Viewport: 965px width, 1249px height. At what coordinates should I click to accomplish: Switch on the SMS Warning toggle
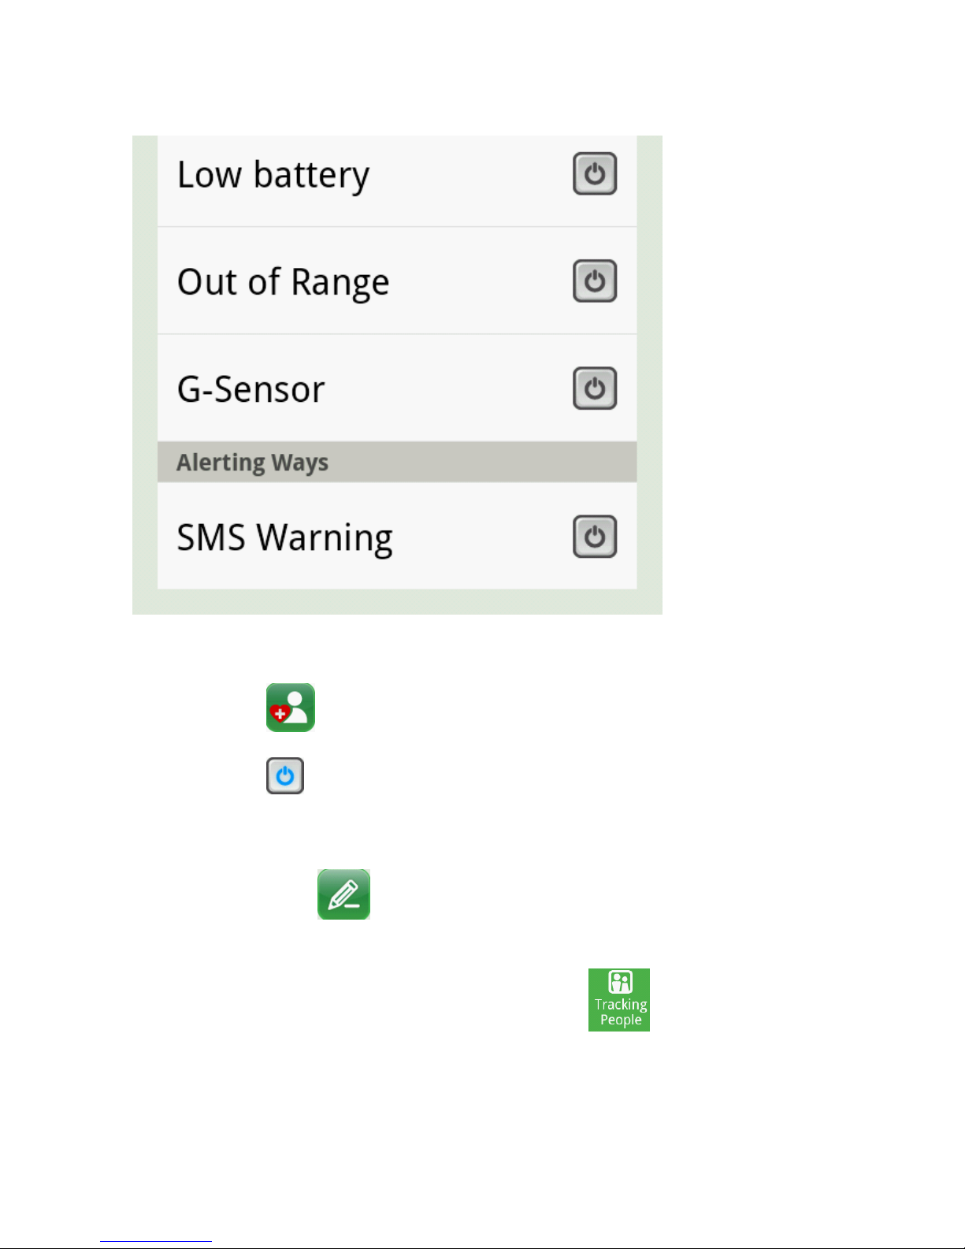(x=595, y=537)
